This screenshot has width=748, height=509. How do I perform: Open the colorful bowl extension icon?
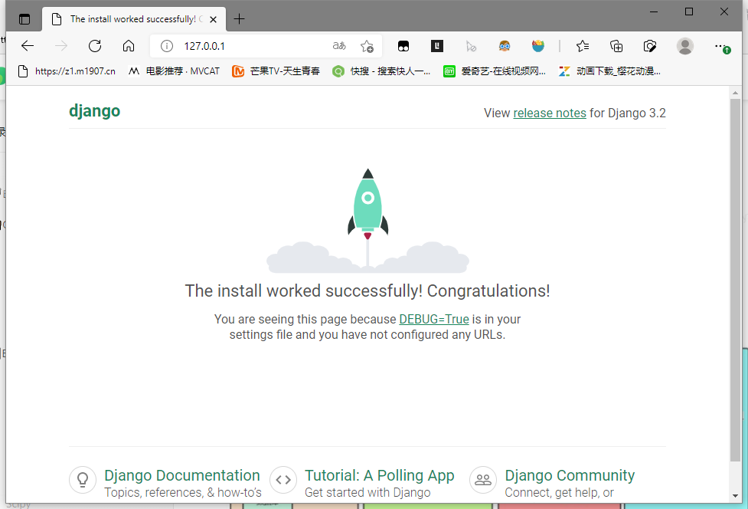coord(538,46)
